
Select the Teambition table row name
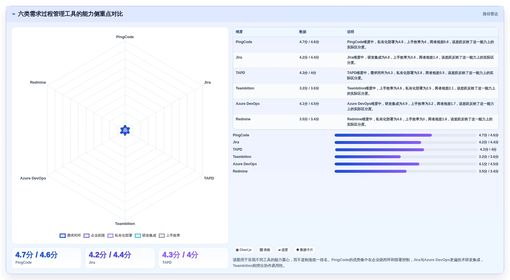tap(245, 88)
